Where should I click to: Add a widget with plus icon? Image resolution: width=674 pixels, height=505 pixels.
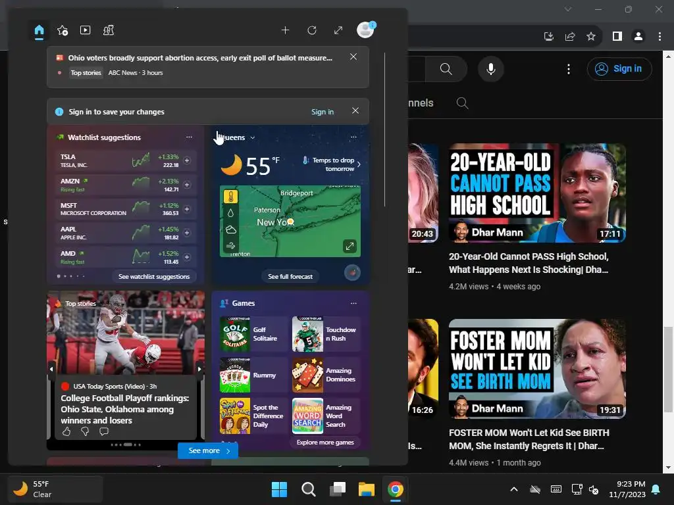click(x=285, y=30)
